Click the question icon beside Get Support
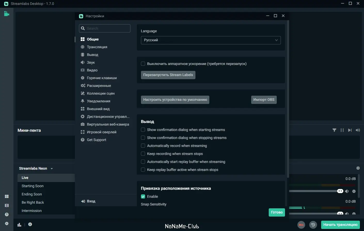The width and height of the screenshot is (364, 231). click(x=83, y=140)
